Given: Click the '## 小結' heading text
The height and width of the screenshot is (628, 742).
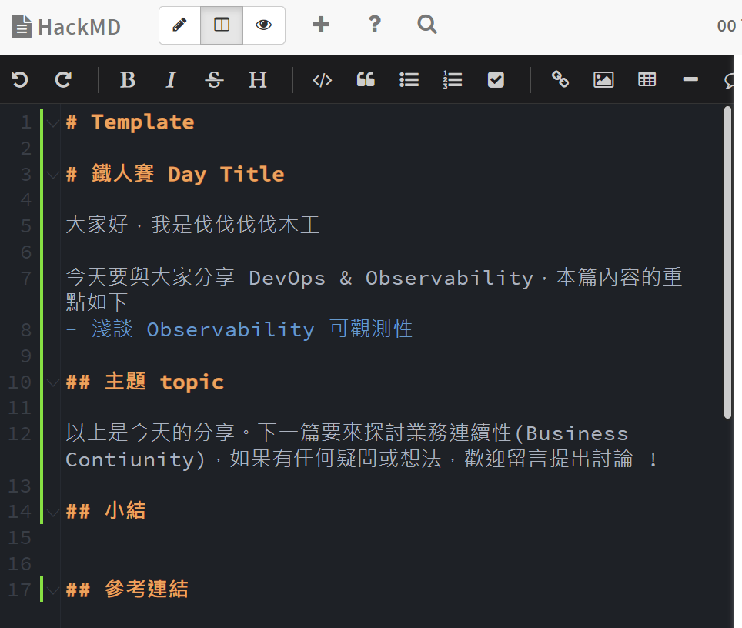Looking at the screenshot, I should click(x=106, y=511).
